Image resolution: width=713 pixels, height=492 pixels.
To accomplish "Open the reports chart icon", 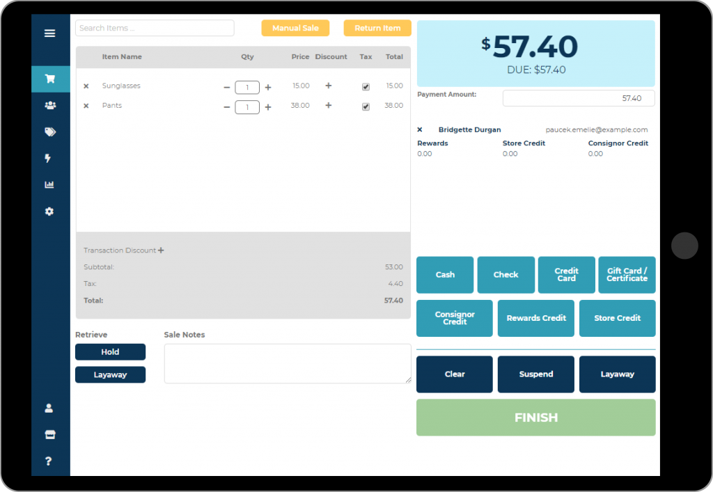I will pyautogui.click(x=49, y=184).
